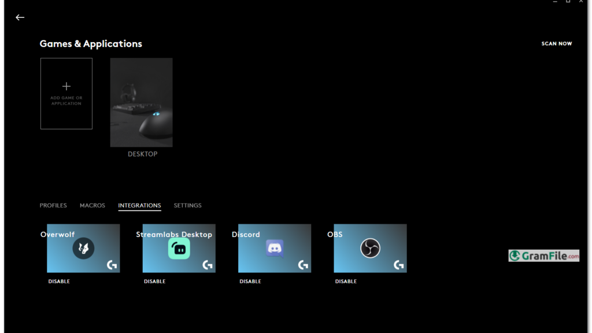Click the plus icon to add a game

(x=66, y=86)
